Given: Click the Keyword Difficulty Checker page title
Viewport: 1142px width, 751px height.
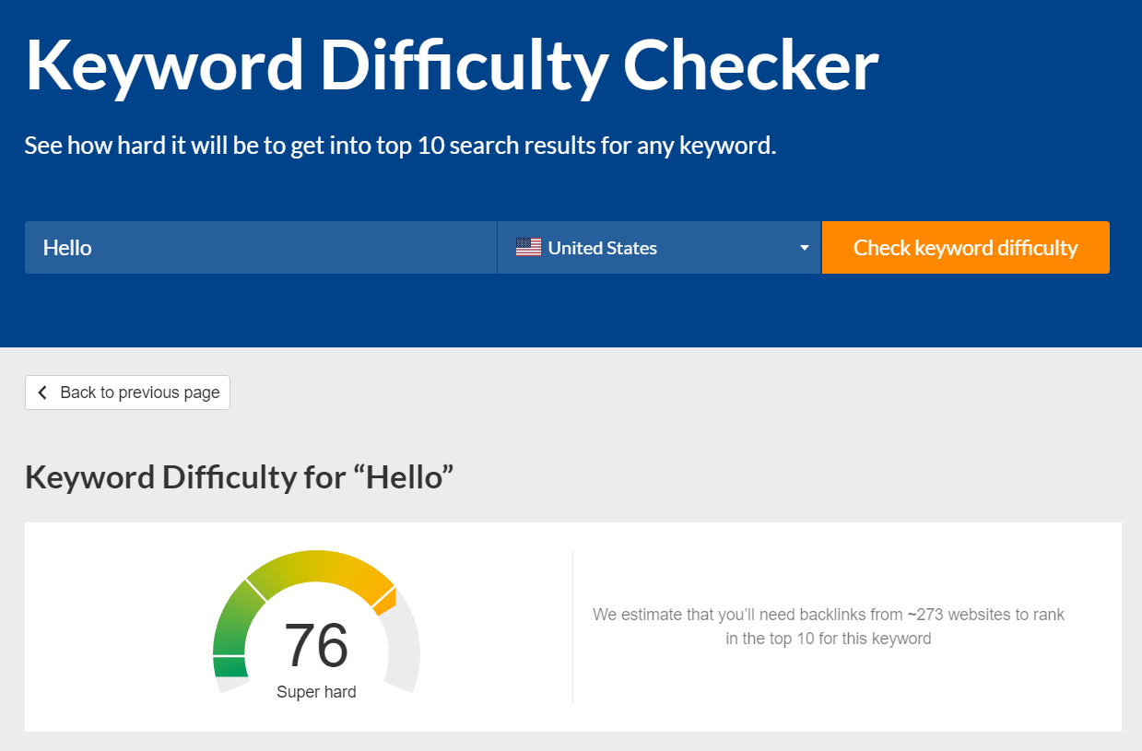Looking at the screenshot, I should coord(452,64).
